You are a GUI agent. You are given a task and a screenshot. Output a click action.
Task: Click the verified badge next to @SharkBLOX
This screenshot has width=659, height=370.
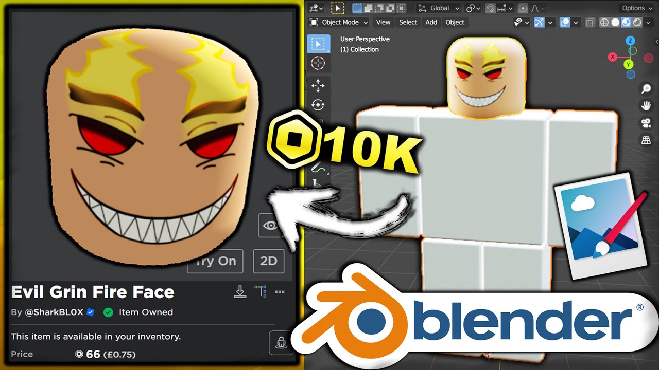tap(91, 312)
